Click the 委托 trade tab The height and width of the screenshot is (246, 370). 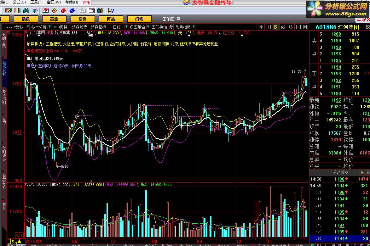coord(86,2)
